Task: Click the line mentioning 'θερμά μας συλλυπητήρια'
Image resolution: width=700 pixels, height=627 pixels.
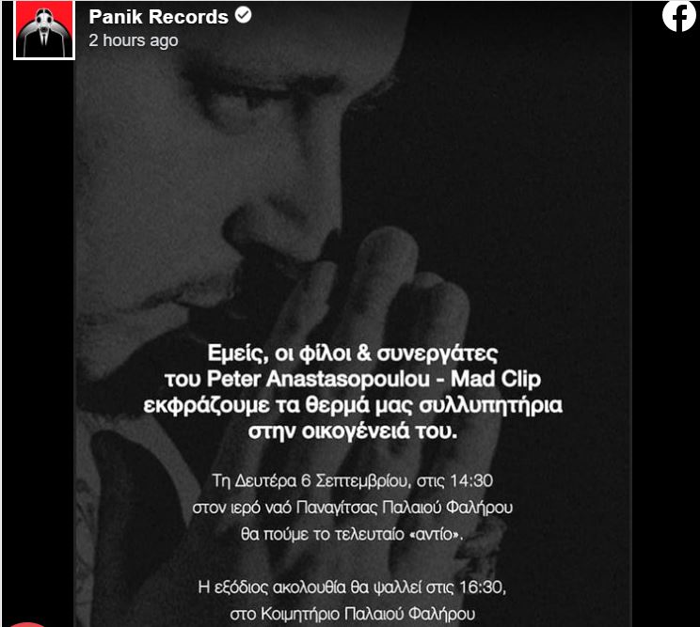Action: point(353,405)
